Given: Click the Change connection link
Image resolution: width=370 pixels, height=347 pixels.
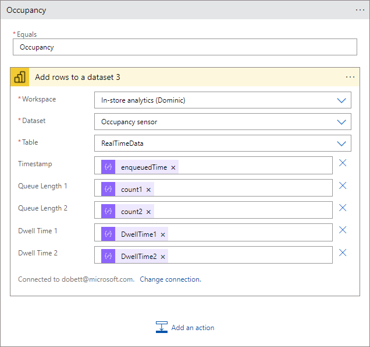Looking at the screenshot, I should click(170, 279).
